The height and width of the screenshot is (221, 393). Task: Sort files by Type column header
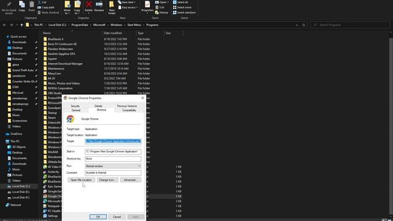tap(141, 33)
